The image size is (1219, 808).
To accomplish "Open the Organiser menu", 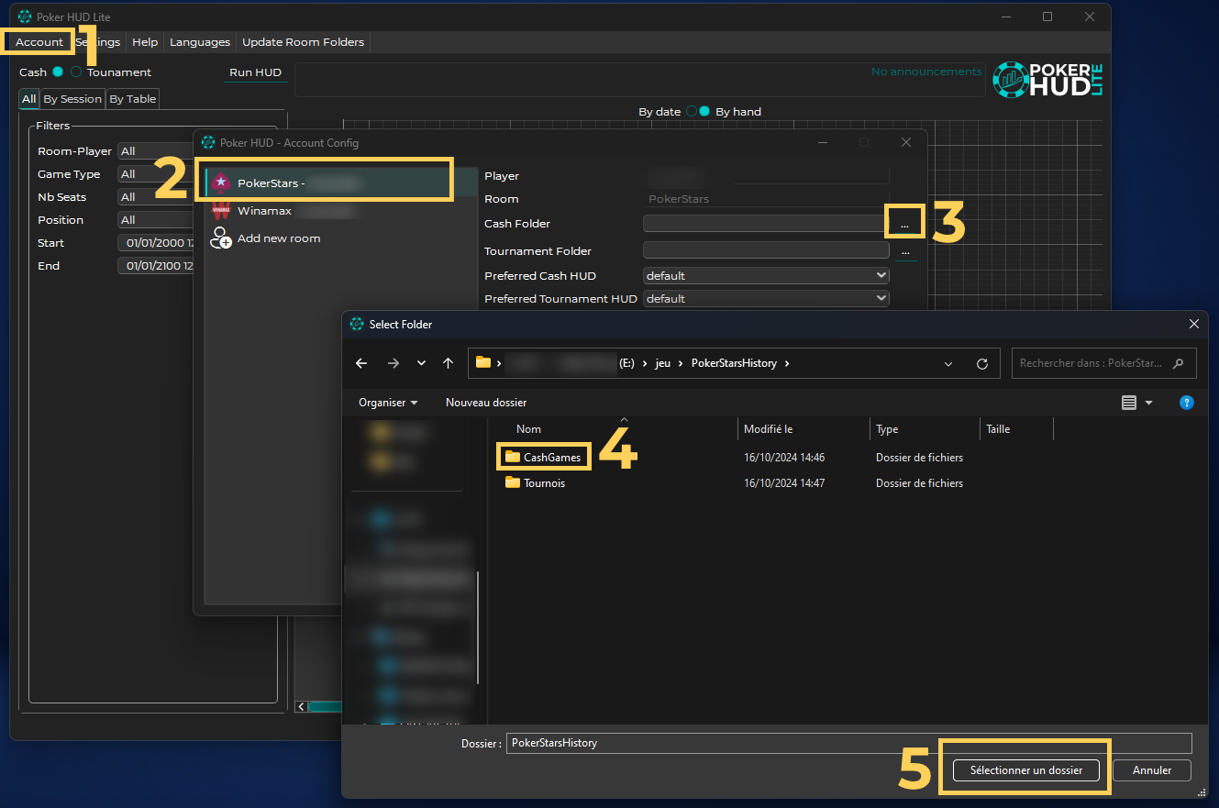I will [388, 403].
